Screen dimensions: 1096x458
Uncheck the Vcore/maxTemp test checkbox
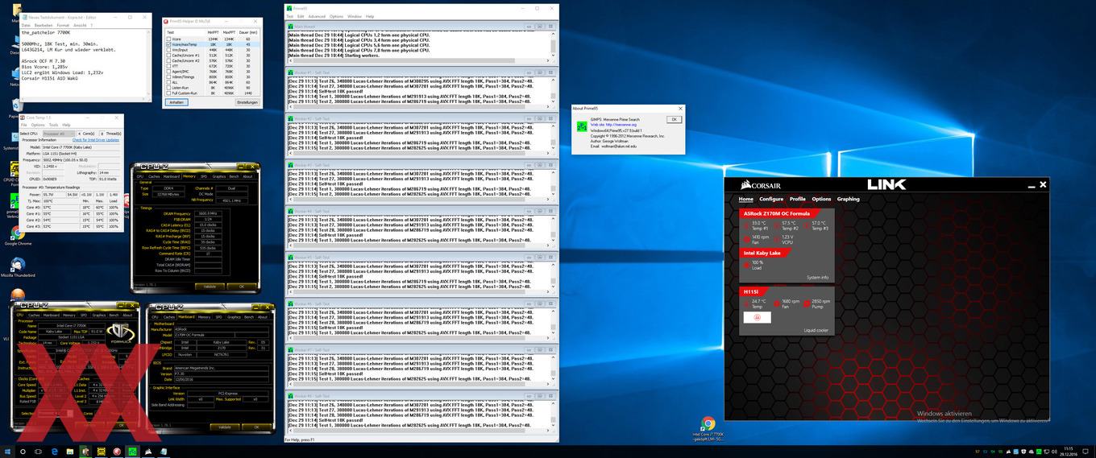(x=168, y=44)
